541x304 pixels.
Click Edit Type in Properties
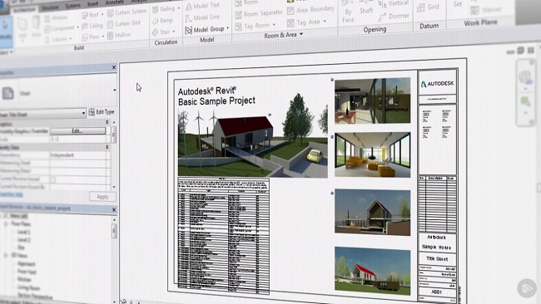pos(102,112)
